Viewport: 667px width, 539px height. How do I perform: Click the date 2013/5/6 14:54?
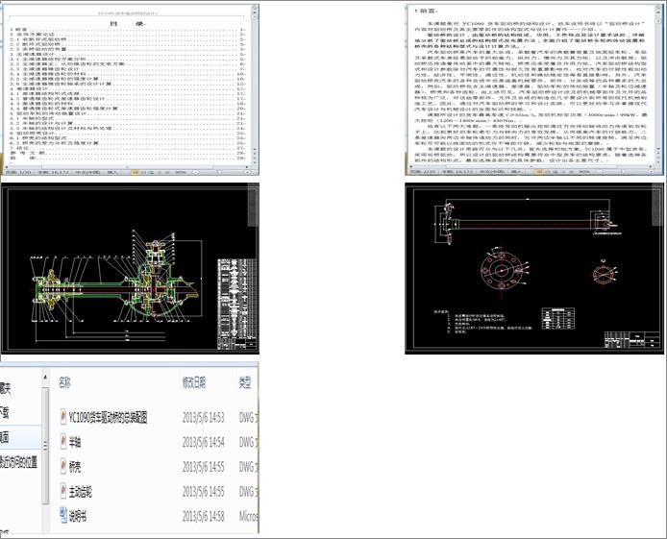point(204,443)
